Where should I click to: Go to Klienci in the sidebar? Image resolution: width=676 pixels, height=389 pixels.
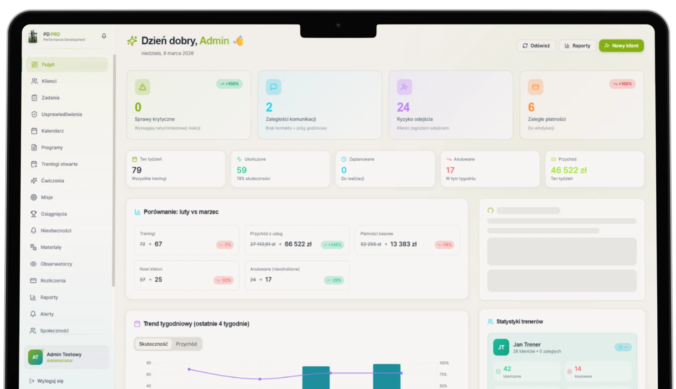(x=67, y=81)
